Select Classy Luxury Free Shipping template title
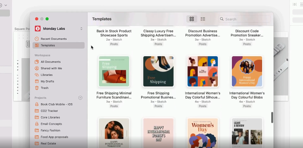The height and width of the screenshot is (148, 303). [x=158, y=33]
